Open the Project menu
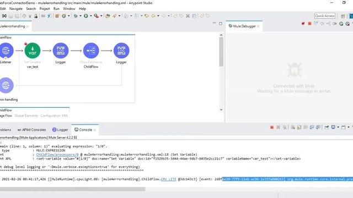This screenshot has width=353, height=198. coord(45,9)
